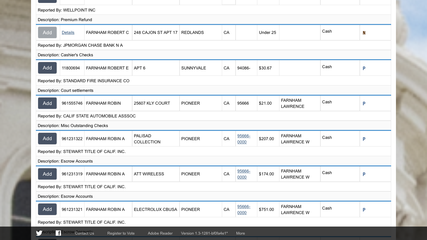This screenshot has width=427, height=240.
Task: Open zip link 95666-0000 in ATT WIRELESS row
Action: coord(244,174)
